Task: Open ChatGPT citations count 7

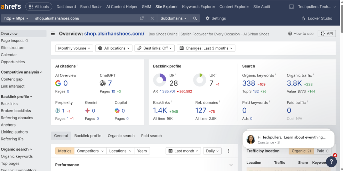Action: point(110,83)
